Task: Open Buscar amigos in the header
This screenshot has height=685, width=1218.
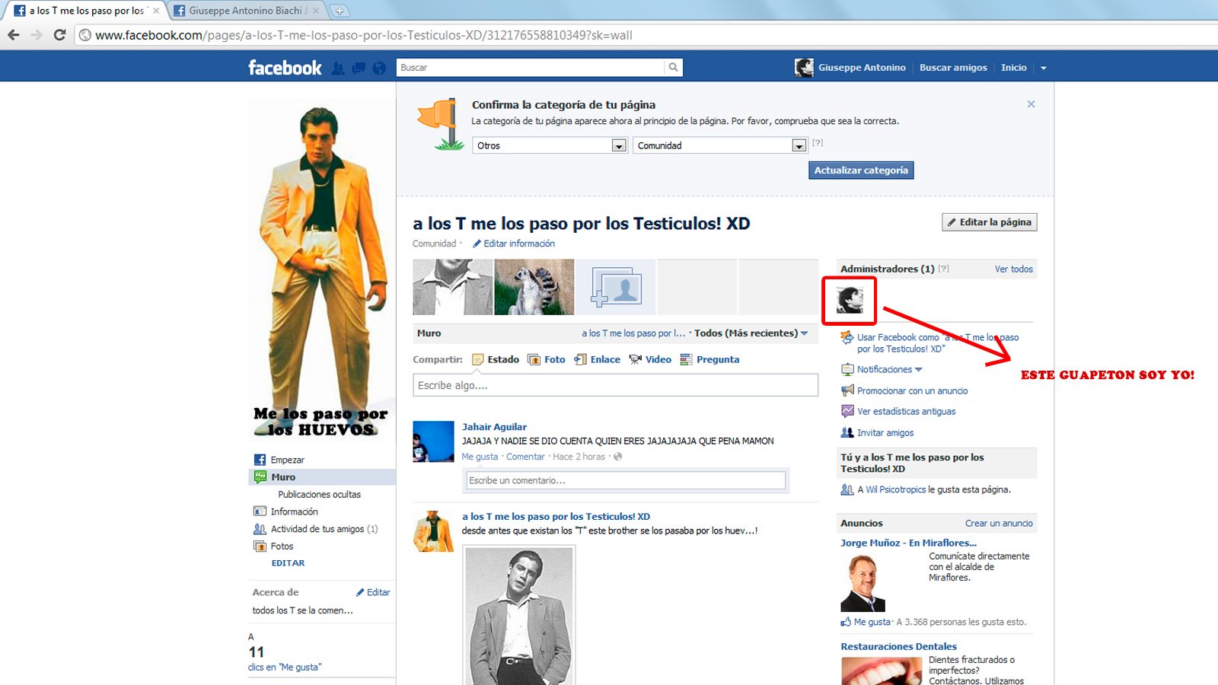Action: (953, 68)
